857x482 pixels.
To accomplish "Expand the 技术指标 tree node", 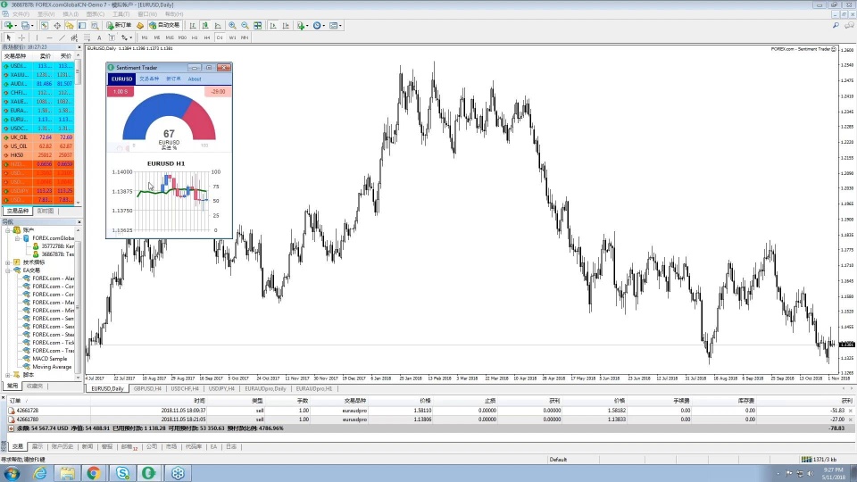I will 7,262.
